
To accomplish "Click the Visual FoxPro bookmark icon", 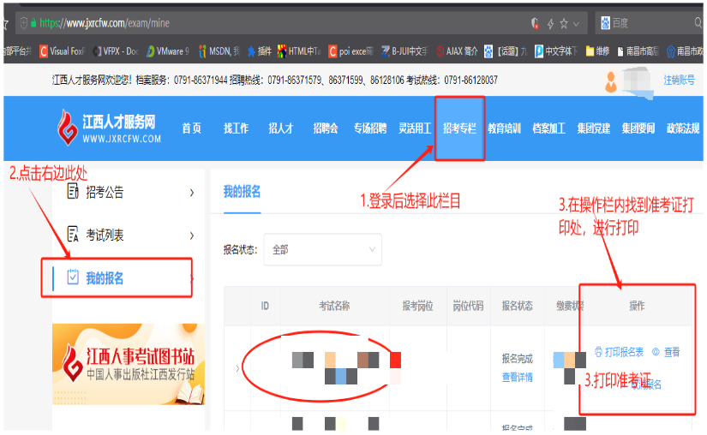I will coord(44,51).
